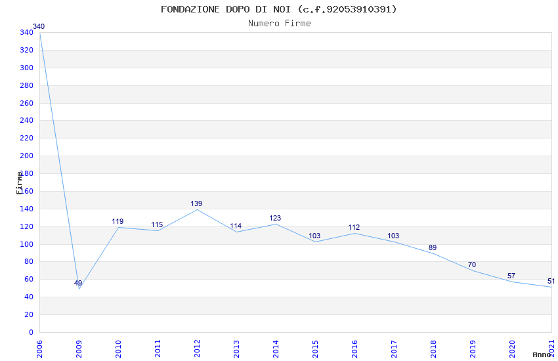Select the data label 115
Screen dimensions: 558x361
pyautogui.click(x=157, y=224)
